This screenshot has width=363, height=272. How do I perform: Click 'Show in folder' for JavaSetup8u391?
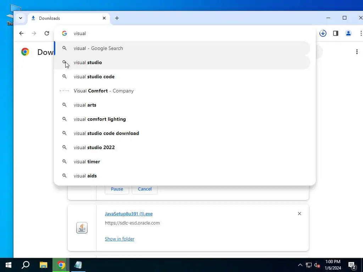pos(119,239)
